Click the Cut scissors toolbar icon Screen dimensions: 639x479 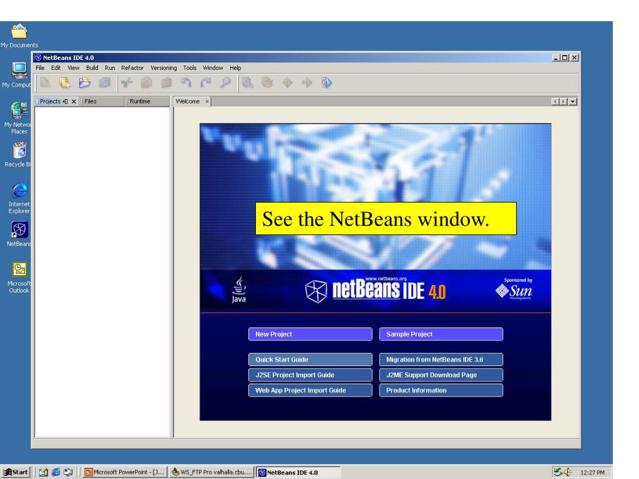pyautogui.click(x=127, y=83)
